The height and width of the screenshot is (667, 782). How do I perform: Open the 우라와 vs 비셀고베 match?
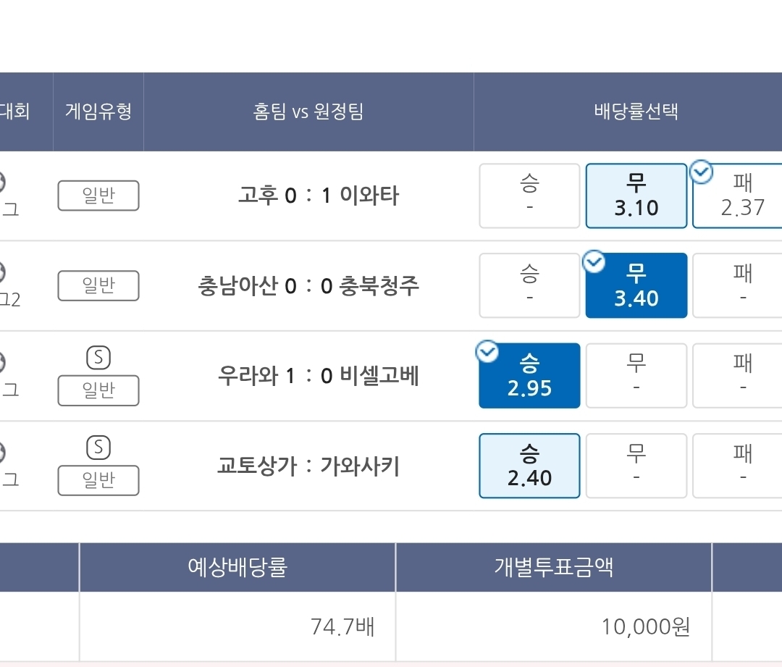[319, 376]
